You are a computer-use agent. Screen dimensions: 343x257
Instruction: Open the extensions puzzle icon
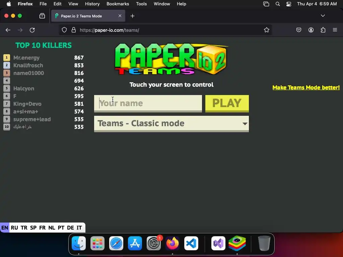323,30
